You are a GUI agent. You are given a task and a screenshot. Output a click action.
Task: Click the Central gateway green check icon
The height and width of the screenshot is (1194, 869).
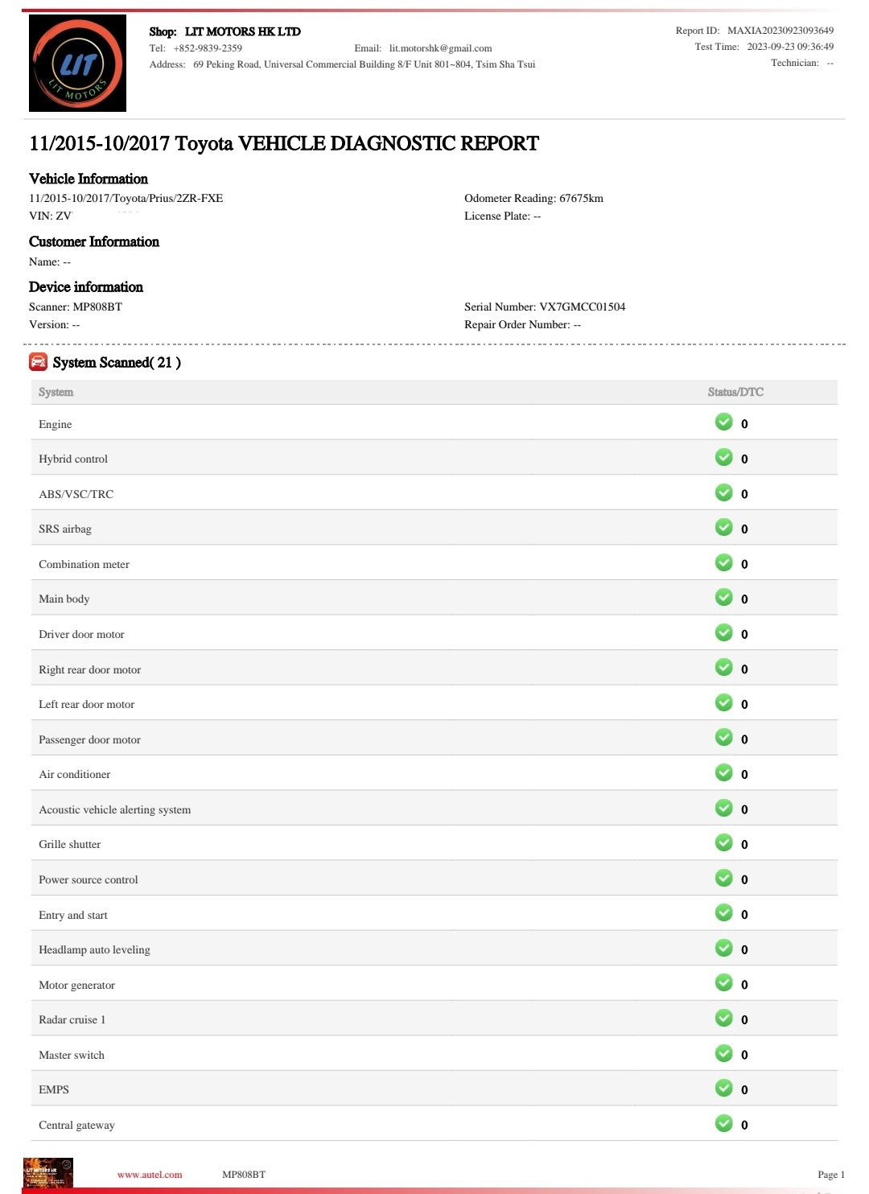(x=724, y=1124)
